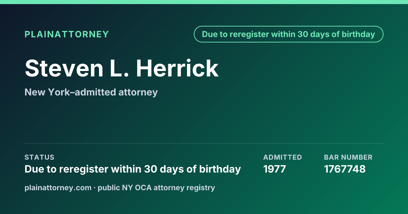The width and height of the screenshot is (408, 214).
Task: Select the outlined reregister status pill badge
Action: coord(289,34)
